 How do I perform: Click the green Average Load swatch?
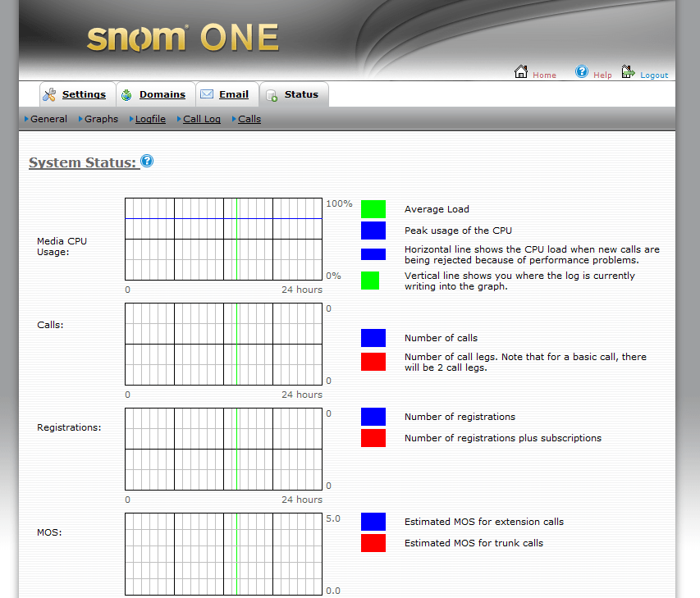tap(373, 209)
